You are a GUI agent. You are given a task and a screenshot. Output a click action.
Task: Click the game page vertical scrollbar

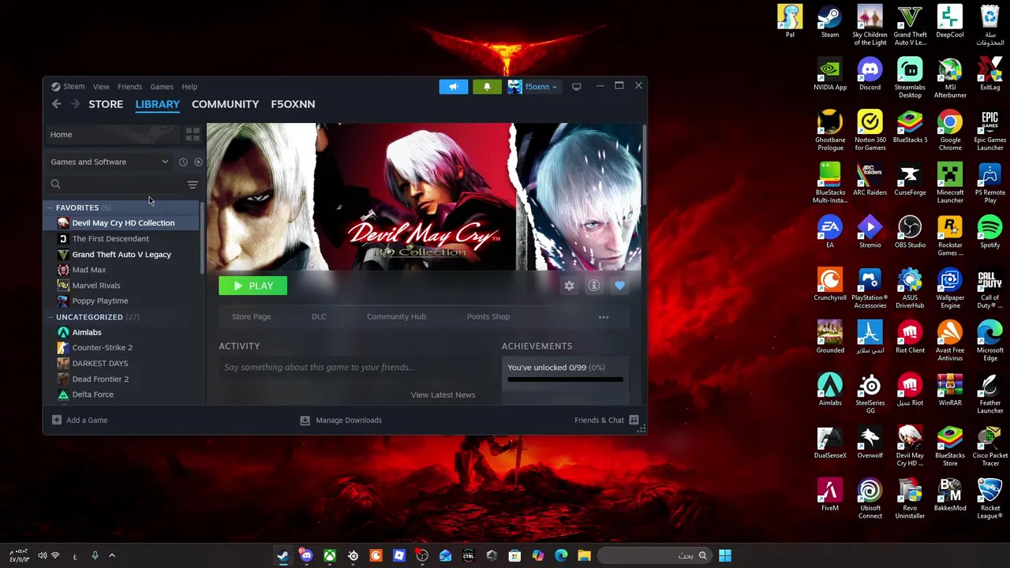point(643,166)
